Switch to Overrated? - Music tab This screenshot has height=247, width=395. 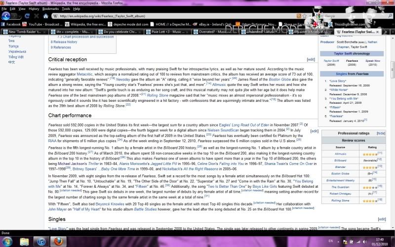click(x=215, y=32)
